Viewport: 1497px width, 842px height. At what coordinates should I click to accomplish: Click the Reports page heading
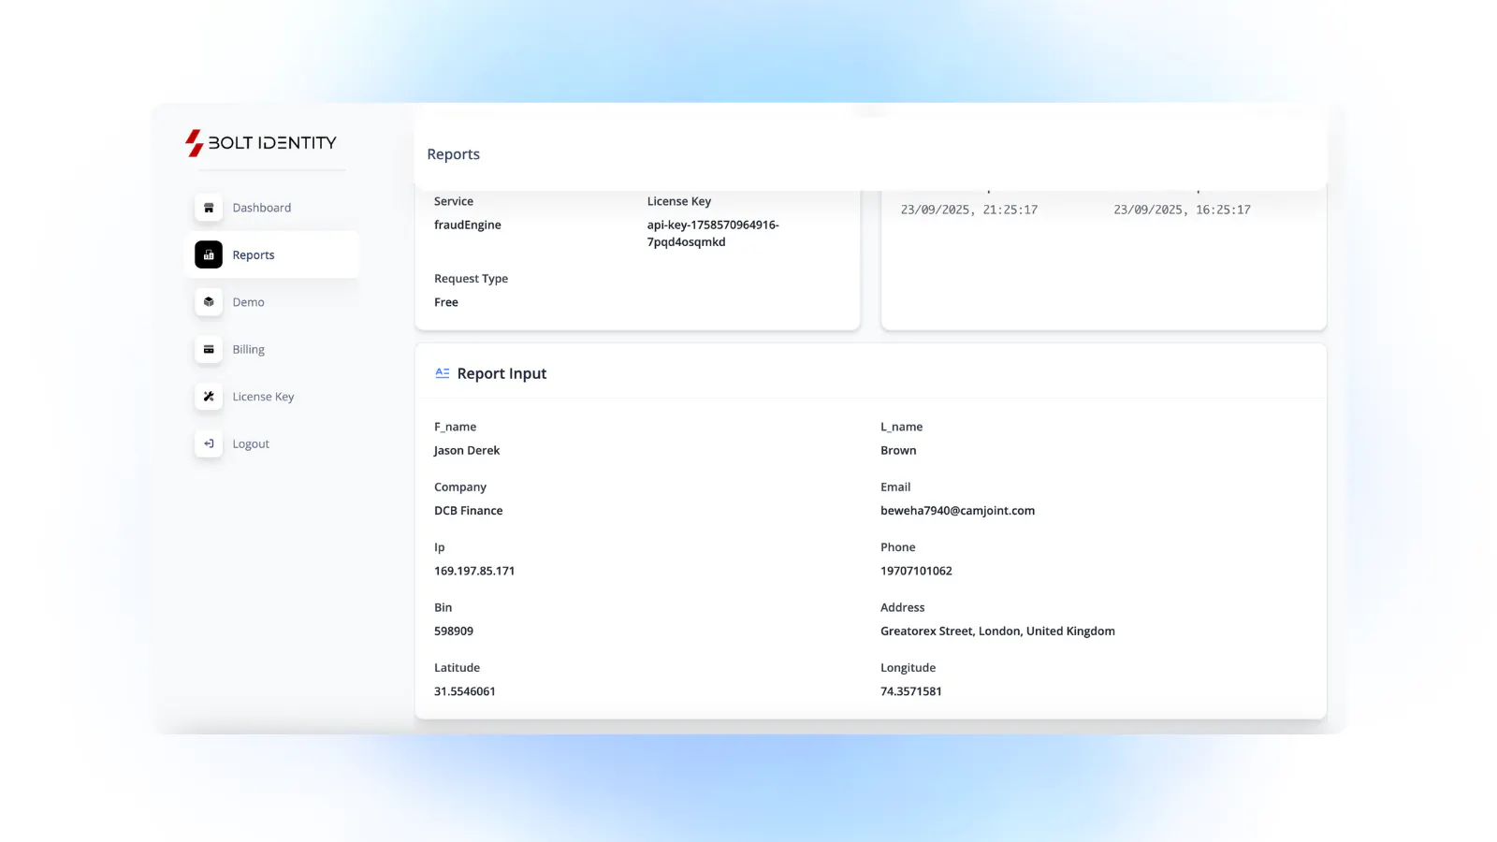[454, 154]
